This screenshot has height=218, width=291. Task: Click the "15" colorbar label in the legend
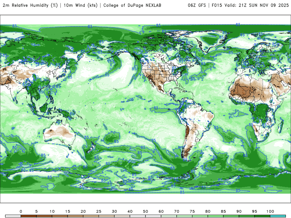[x=68, y=211]
